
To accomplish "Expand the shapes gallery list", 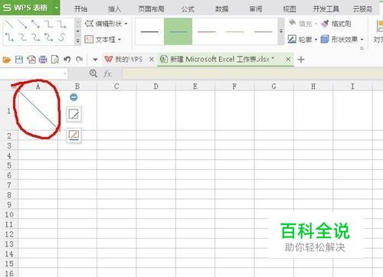I will 77,41.
